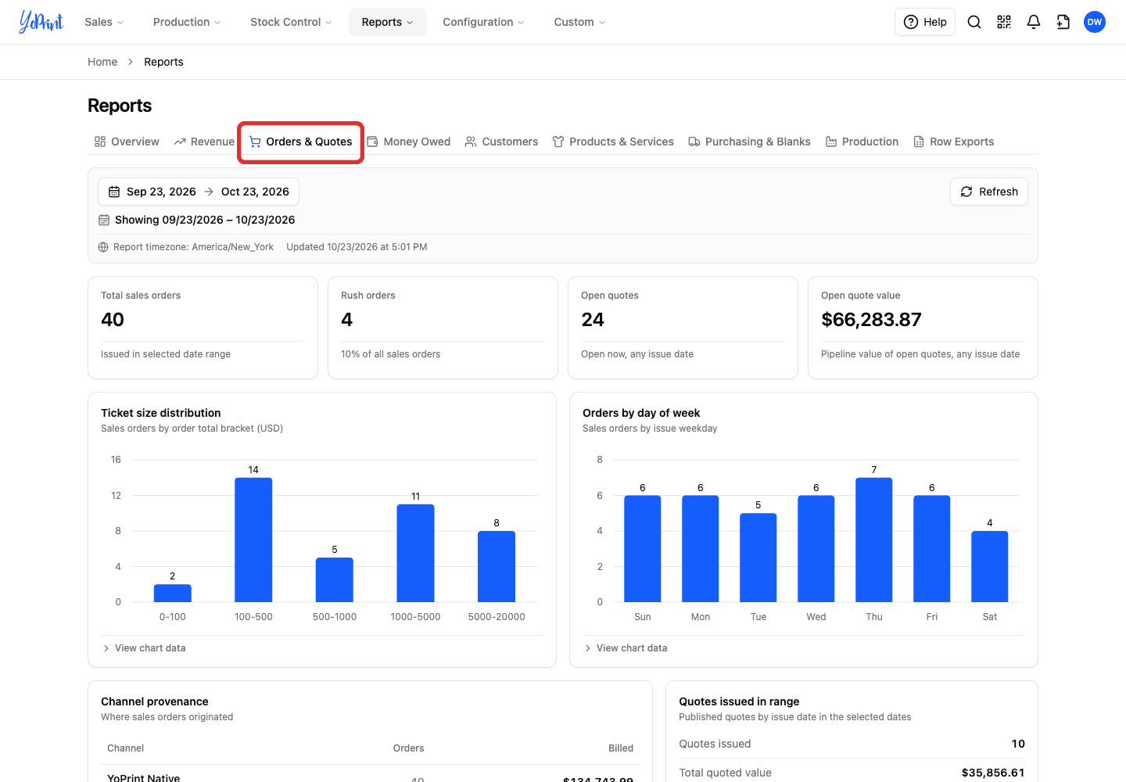Open the Configuration dropdown menu
1126x782 pixels.
click(x=483, y=22)
